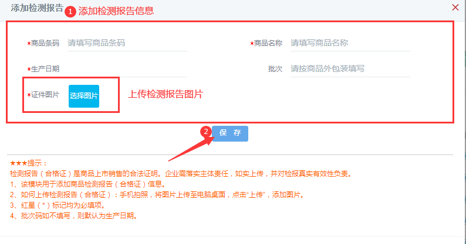Click the red 添加检测报告信息 heading text
The image size is (466, 244).
coord(116,11)
